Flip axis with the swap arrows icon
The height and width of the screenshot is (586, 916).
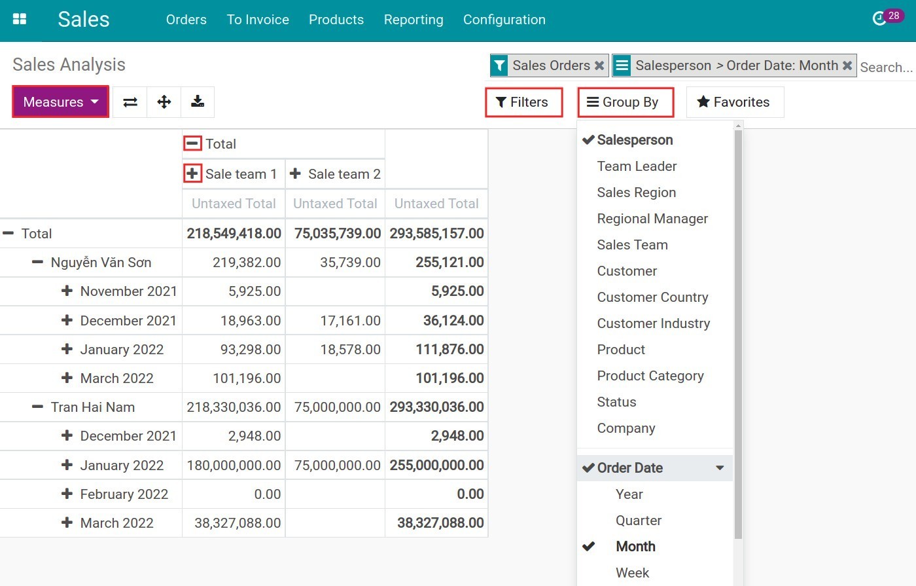(x=130, y=102)
